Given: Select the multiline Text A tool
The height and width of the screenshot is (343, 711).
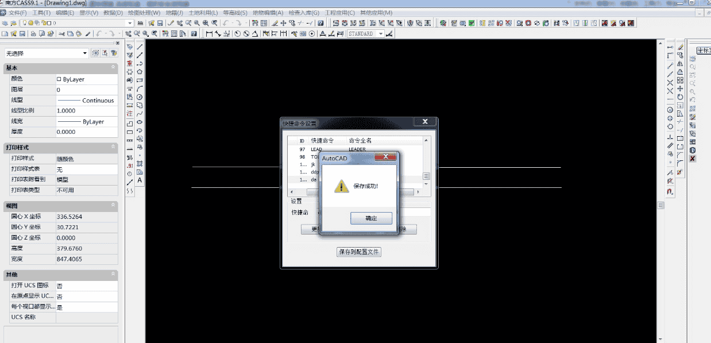Looking at the screenshot, I should pyautogui.click(x=140, y=180).
